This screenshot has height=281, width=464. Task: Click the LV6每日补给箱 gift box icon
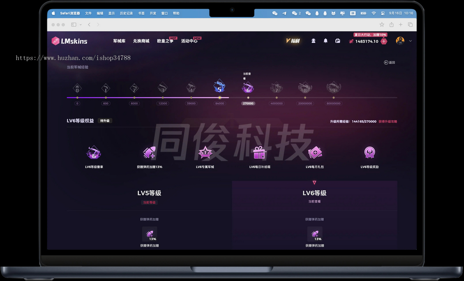[260, 153]
